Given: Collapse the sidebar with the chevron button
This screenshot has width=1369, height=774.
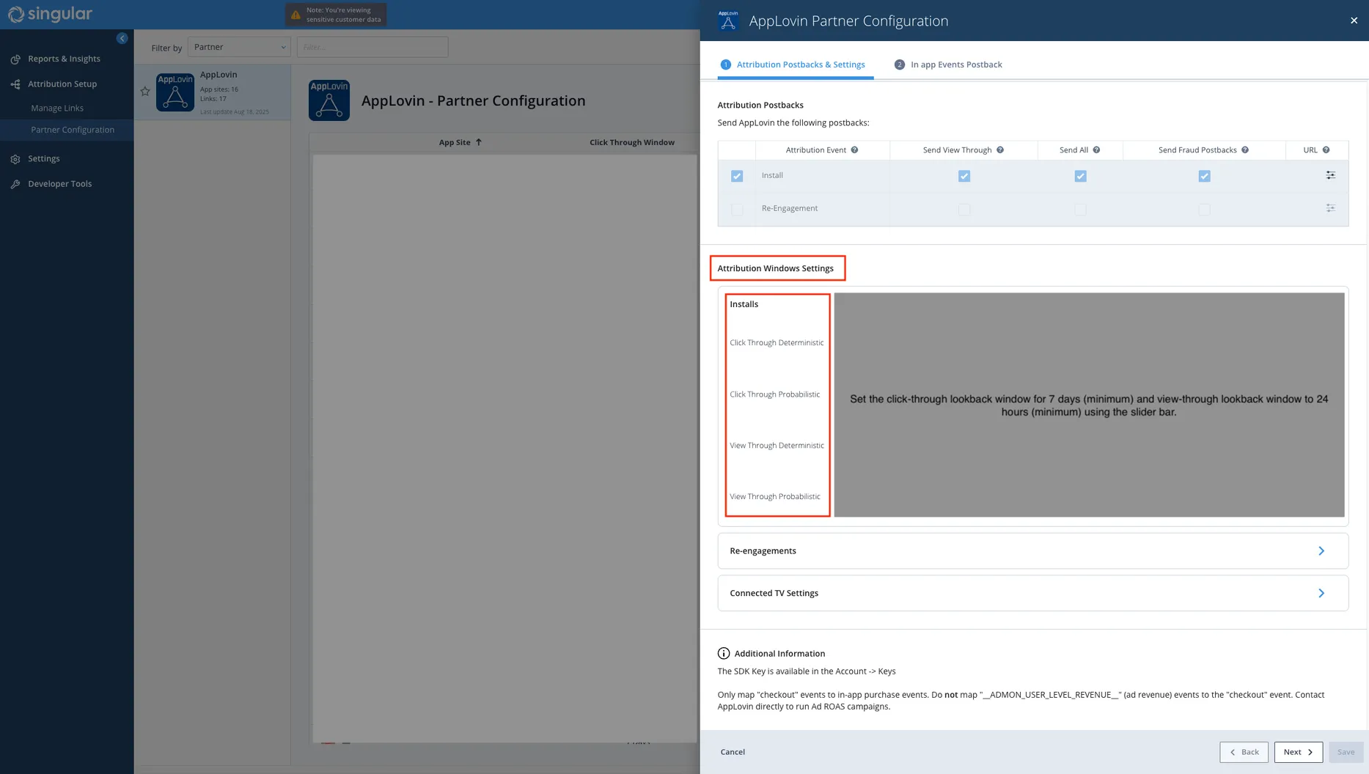Looking at the screenshot, I should [x=122, y=37].
